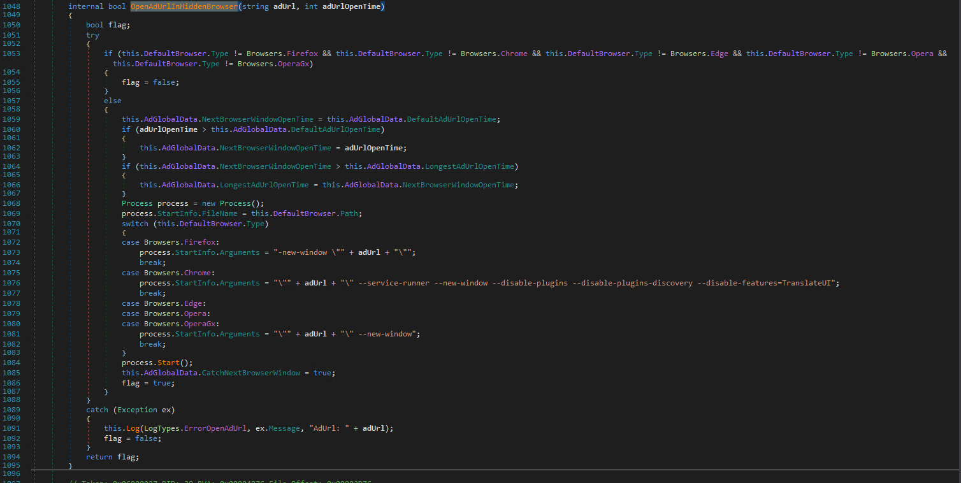Click "case Browsers.Chrome:" line
The image size is (961, 483).
coord(168,273)
